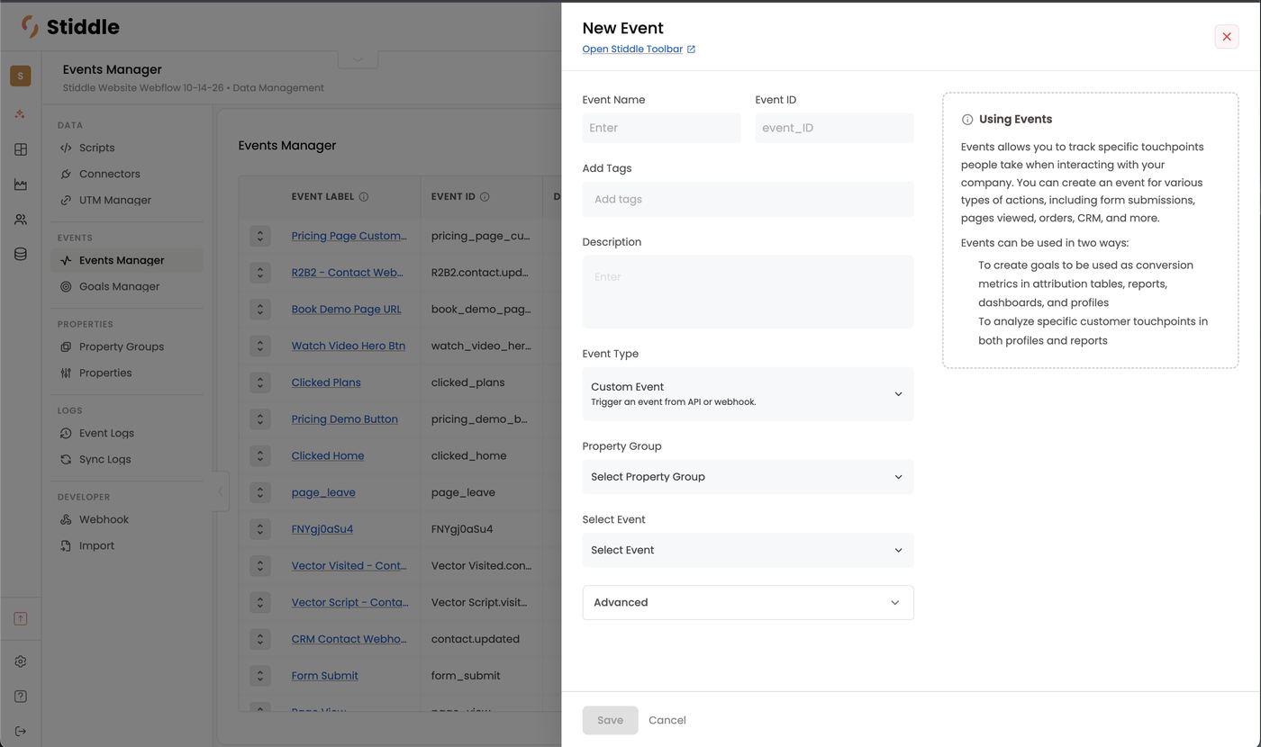Focus the Event Name input field
Viewport: 1261px width, 747px height.
[x=661, y=128]
